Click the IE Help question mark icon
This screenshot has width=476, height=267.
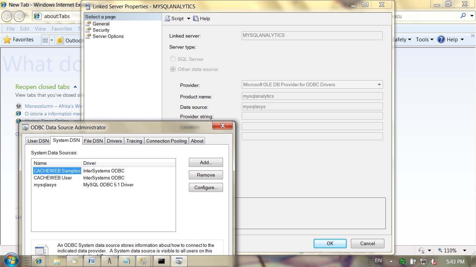(441, 40)
